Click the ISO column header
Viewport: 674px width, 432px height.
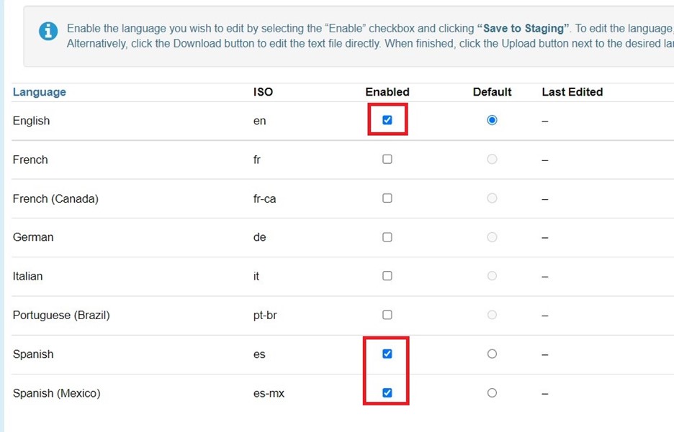263,92
